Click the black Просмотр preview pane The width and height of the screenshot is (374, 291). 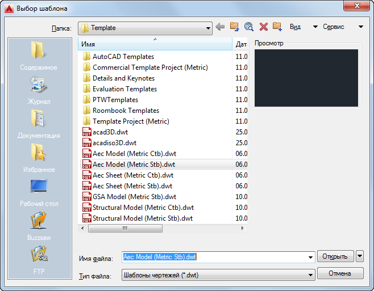point(306,78)
